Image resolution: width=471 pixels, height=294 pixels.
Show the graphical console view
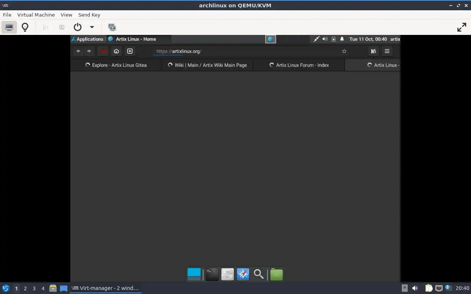pos(9,27)
